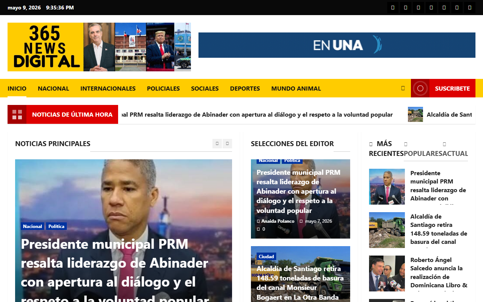Screen dimensions: 483x302
Task: Show next slide in Noticias Principales
Action: [x=227, y=143]
